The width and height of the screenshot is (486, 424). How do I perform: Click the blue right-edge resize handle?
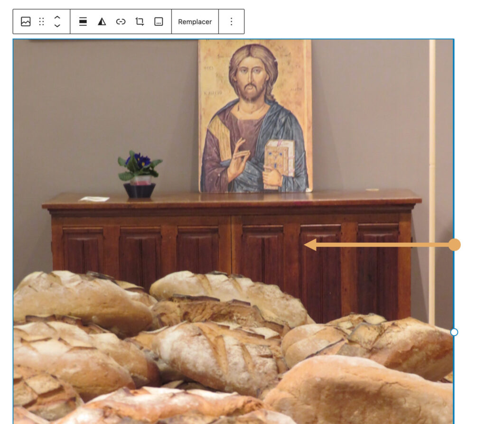[x=454, y=332]
